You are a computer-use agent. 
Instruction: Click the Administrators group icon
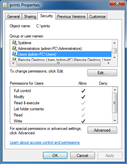click(x=15, y=48)
